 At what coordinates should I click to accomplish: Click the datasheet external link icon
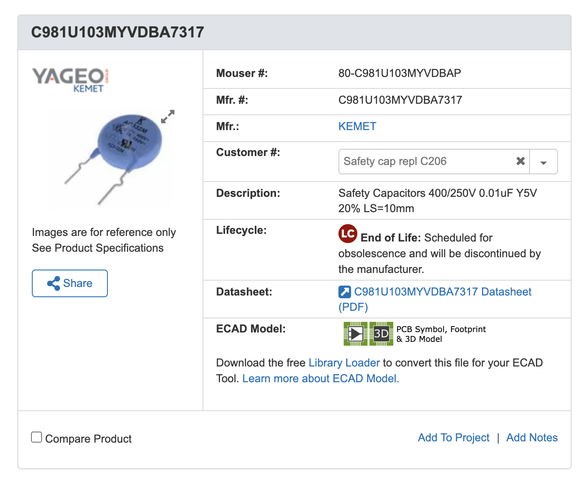344,292
